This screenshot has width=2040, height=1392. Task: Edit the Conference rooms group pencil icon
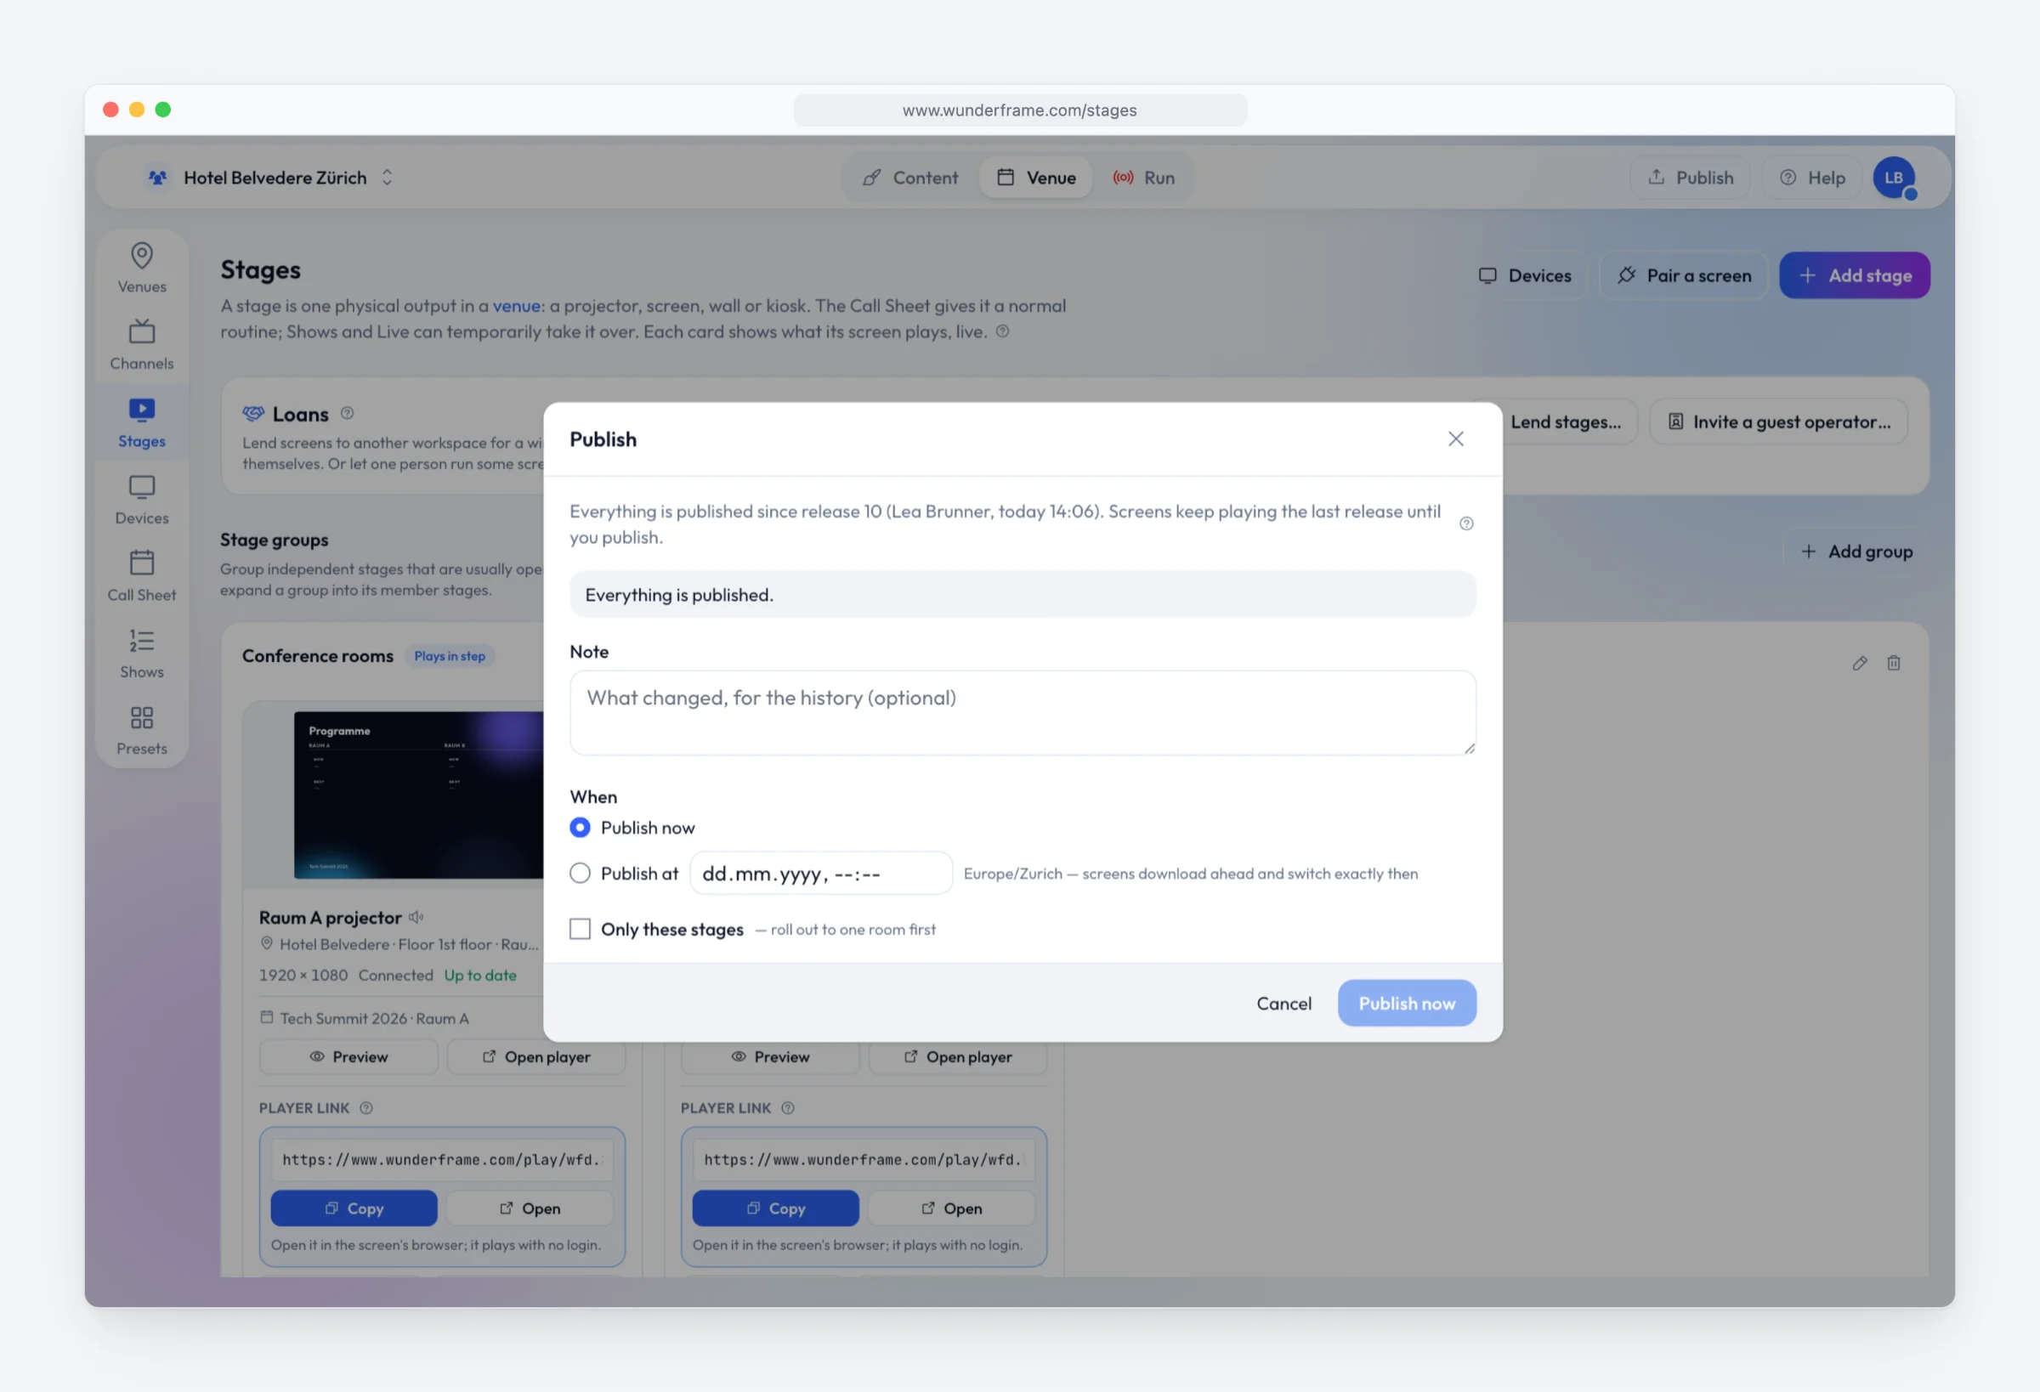coord(1859,663)
